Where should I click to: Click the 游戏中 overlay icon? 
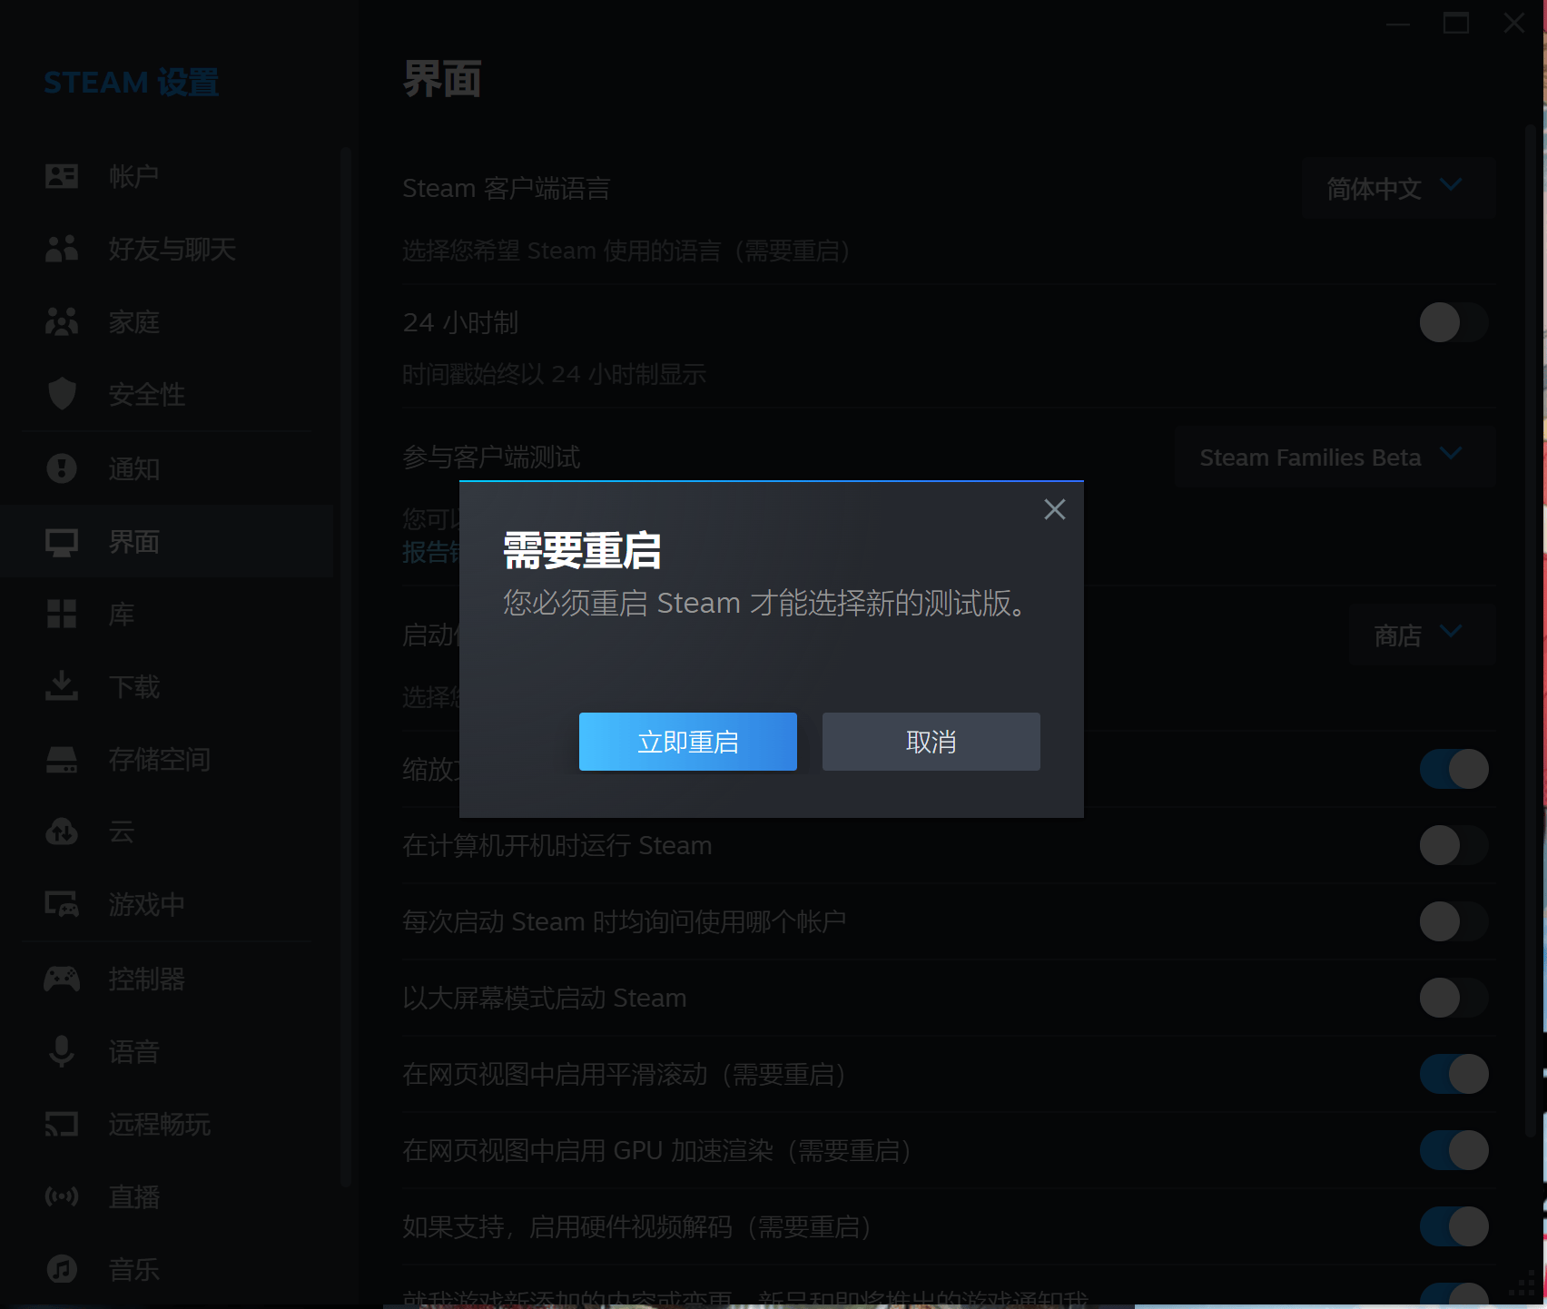[62, 904]
